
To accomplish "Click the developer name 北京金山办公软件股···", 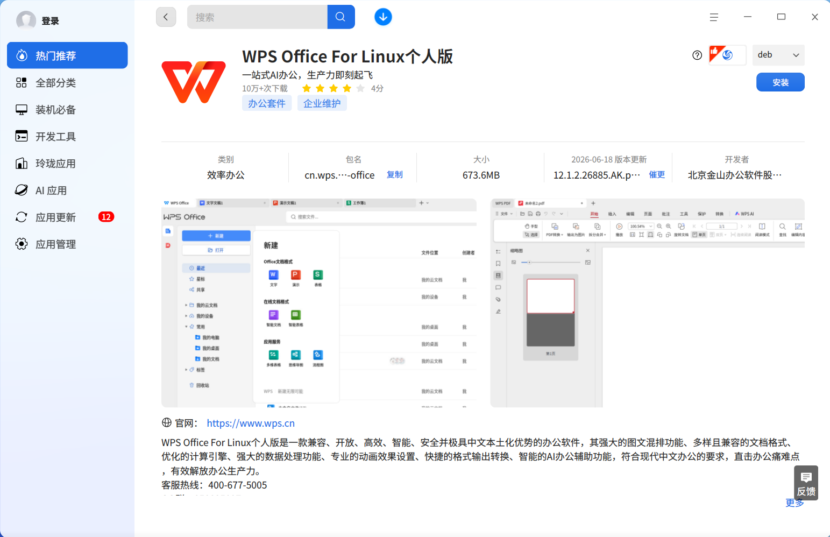I will pos(735,175).
